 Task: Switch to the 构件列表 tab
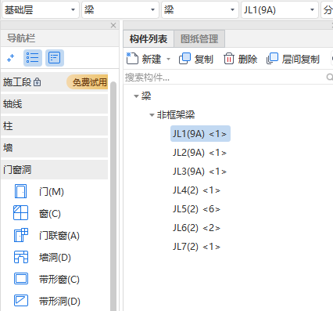pos(149,39)
